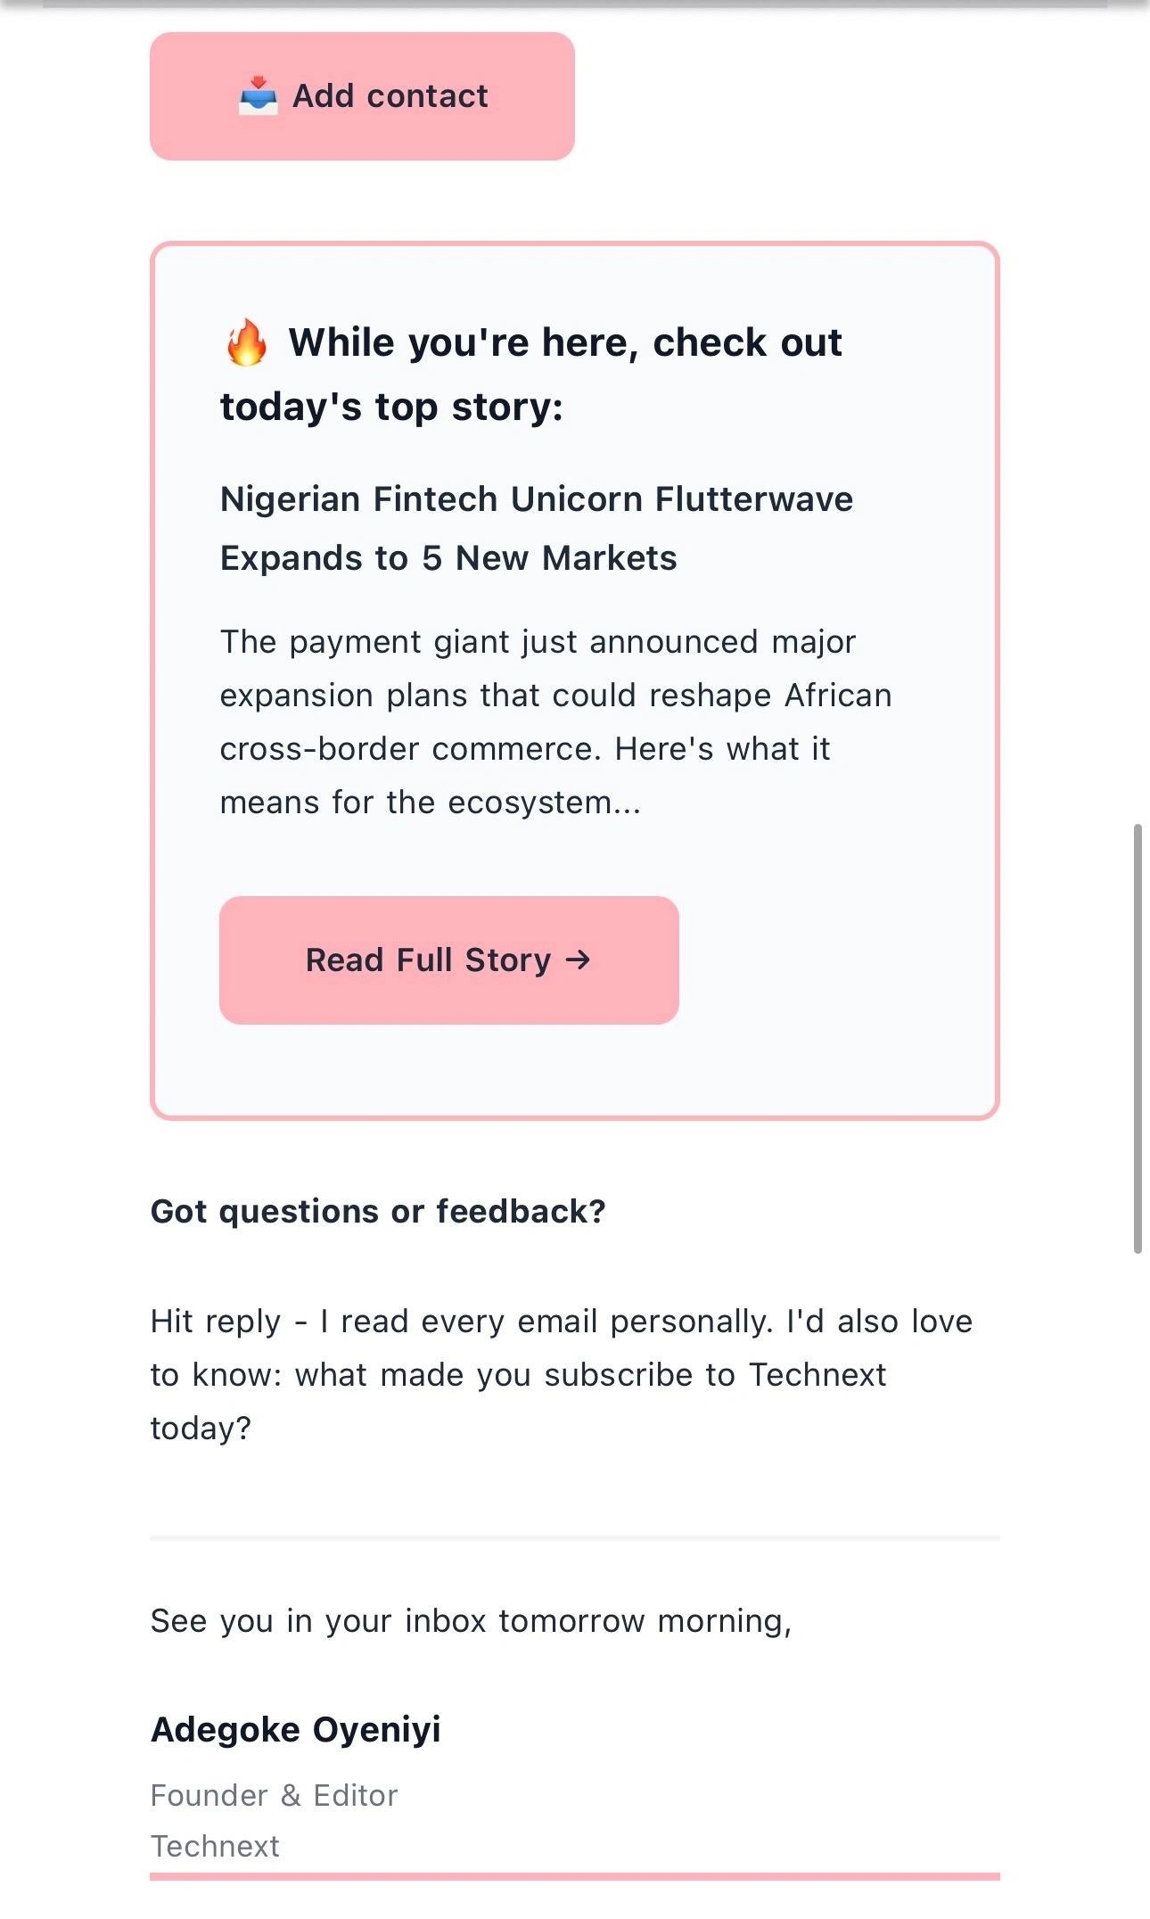Click the "today's top story:" heading line

pyautogui.click(x=391, y=408)
